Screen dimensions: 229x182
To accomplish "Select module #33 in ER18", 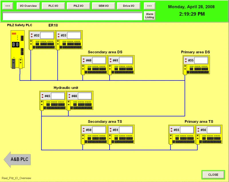I will pos(69,40).
